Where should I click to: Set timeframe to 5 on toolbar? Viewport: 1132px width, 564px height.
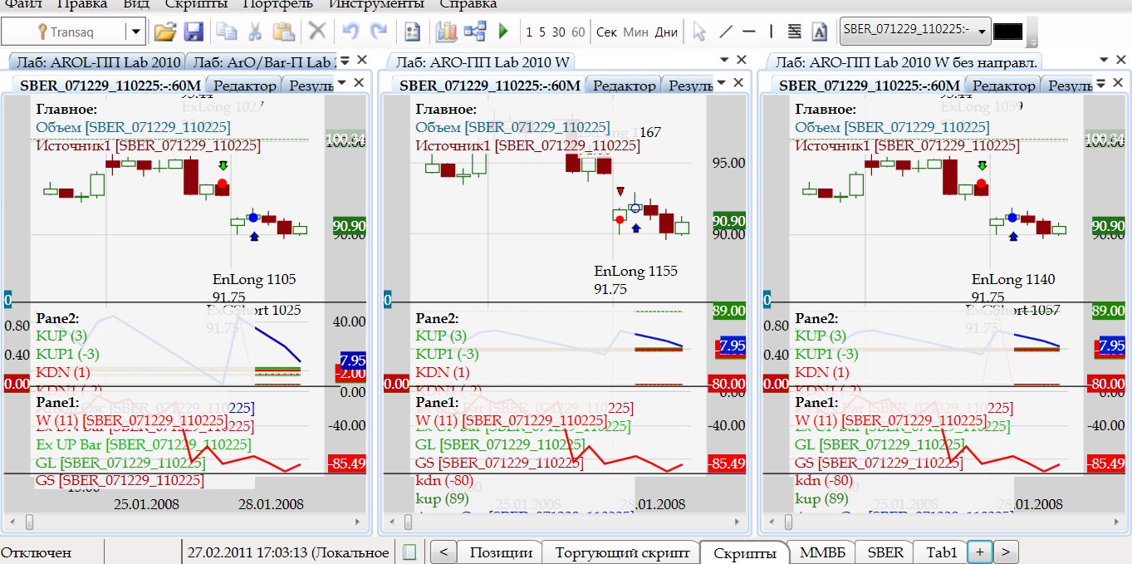click(542, 32)
